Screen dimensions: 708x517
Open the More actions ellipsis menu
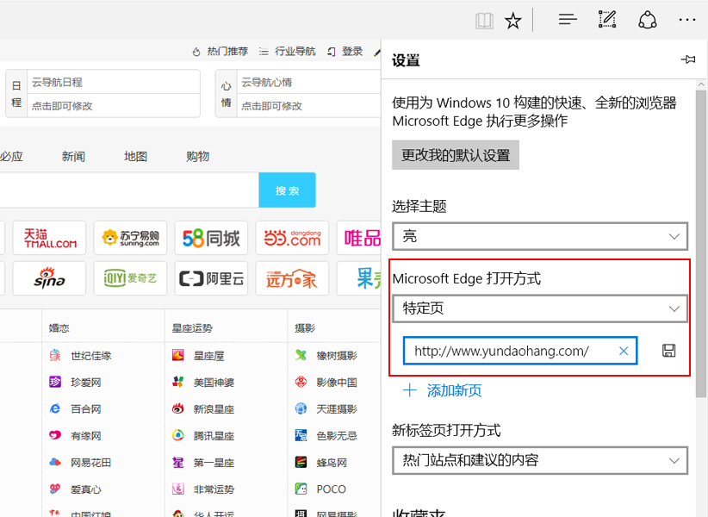tap(687, 20)
